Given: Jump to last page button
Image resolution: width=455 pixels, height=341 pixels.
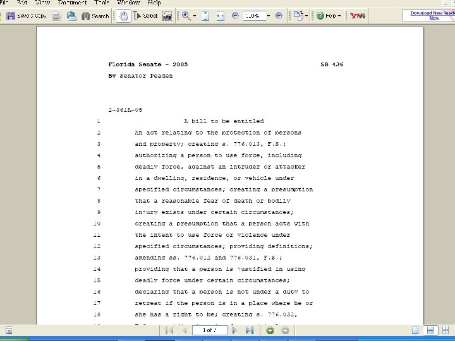Looking at the screenshot, I should [x=250, y=330].
